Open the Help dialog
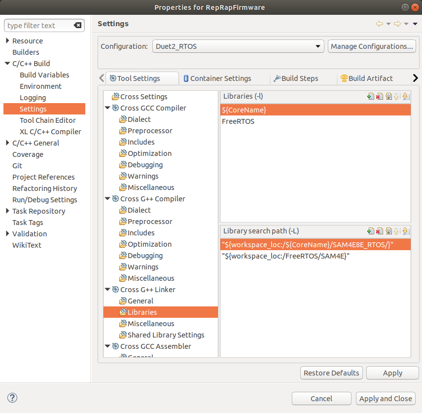This screenshot has height=413, width=422. click(x=12, y=398)
